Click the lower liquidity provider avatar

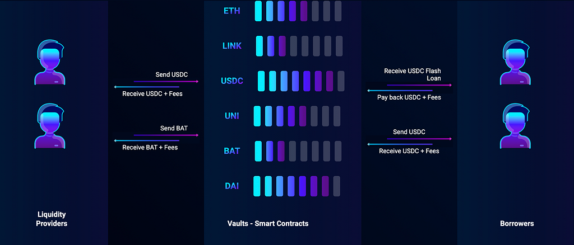click(50, 126)
